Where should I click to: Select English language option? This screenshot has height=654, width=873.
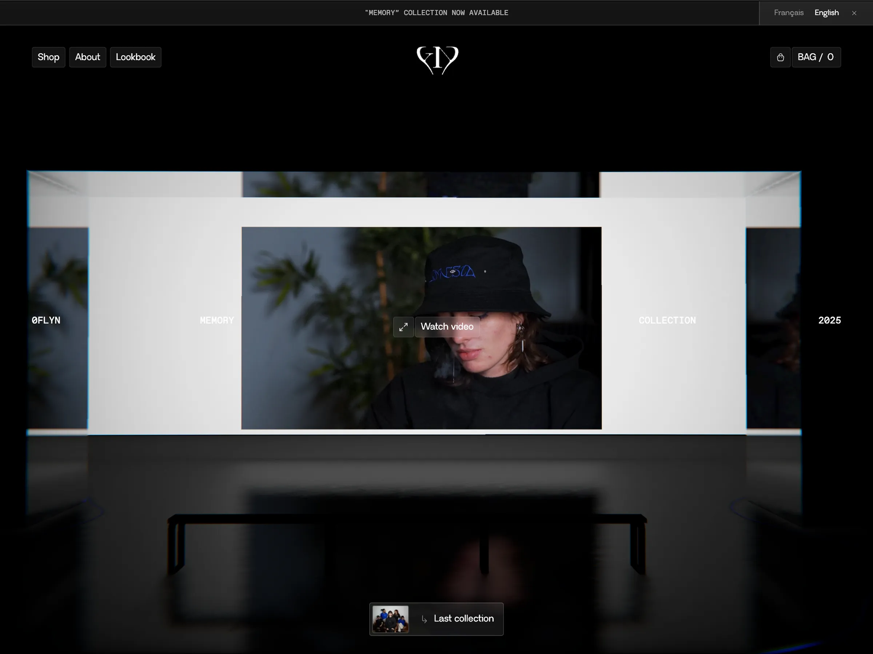pos(826,13)
